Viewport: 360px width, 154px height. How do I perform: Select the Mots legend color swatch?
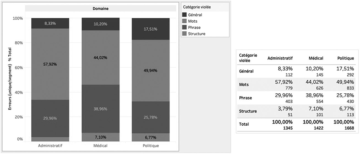[184, 21]
